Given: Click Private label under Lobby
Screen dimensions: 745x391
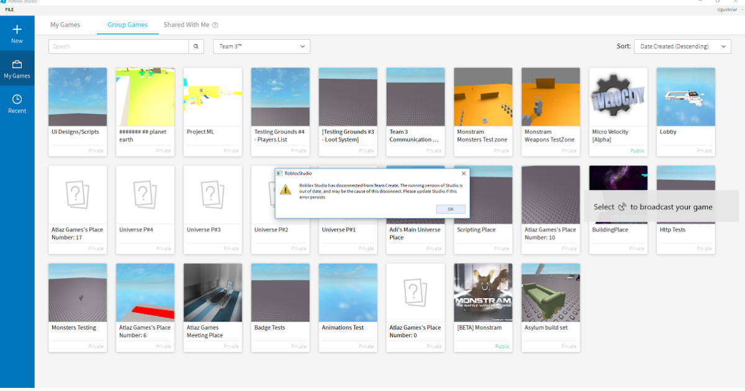Looking at the screenshot, I should 704,151.
